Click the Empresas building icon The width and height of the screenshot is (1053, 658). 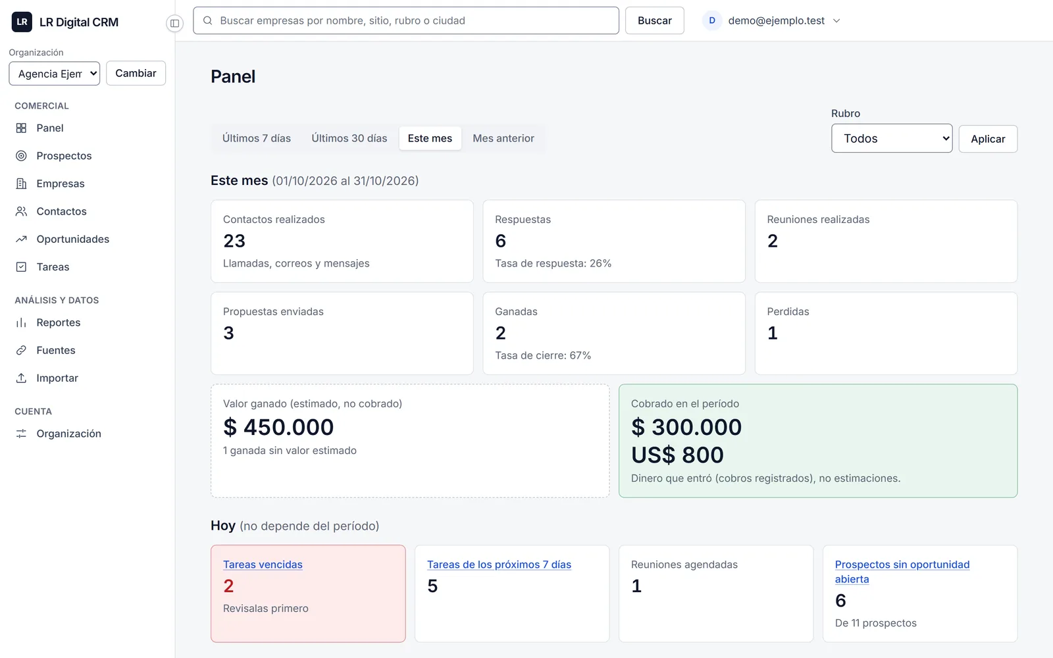[x=21, y=184]
